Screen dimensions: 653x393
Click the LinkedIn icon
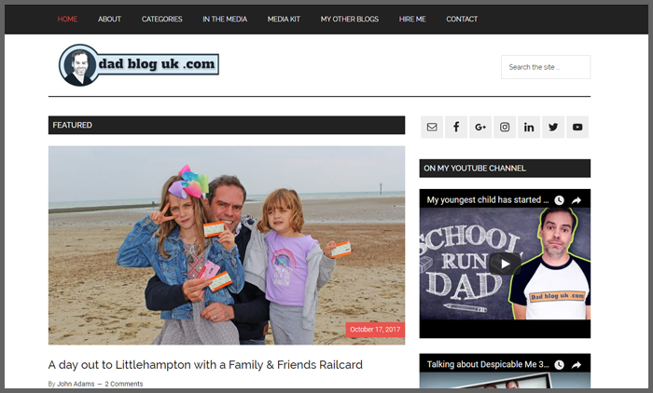[529, 127]
